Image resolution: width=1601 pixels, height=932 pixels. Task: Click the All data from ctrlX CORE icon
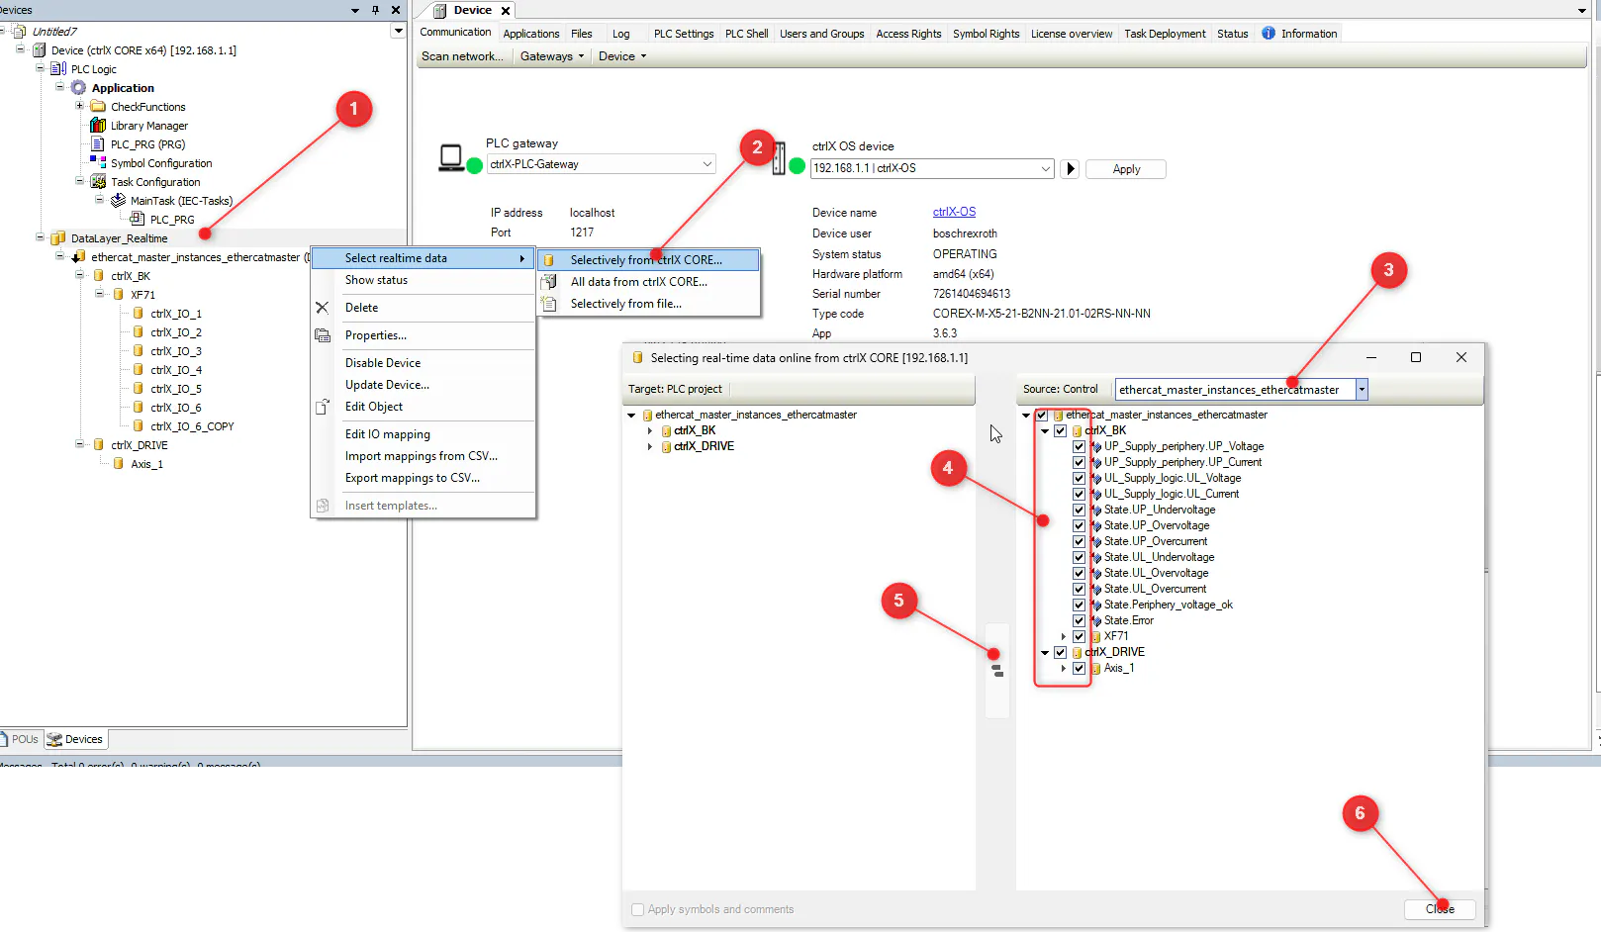point(549,282)
